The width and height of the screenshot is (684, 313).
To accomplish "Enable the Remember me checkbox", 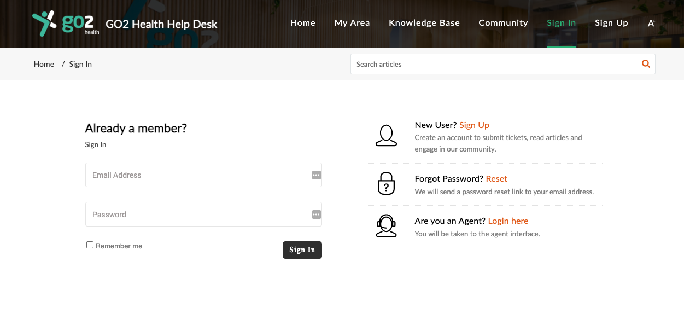I will pos(90,245).
